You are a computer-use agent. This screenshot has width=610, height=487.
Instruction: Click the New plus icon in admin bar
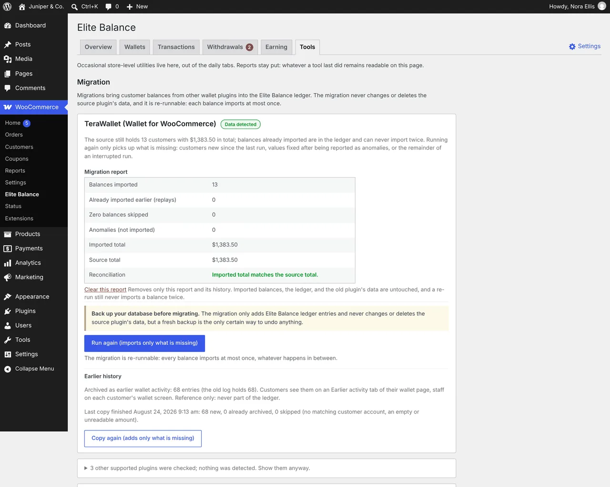pos(130,7)
